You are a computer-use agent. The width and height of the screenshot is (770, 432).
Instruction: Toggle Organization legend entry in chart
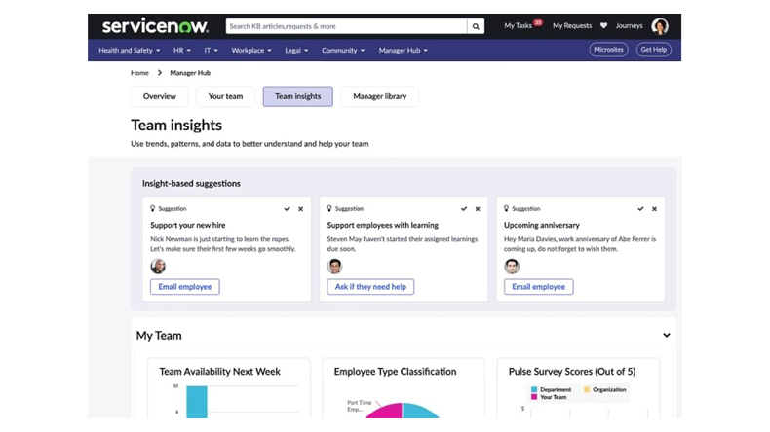[x=606, y=389]
